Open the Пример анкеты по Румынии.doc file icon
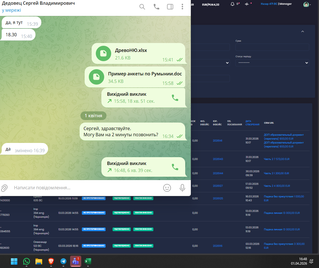 pyautogui.click(x=96, y=77)
